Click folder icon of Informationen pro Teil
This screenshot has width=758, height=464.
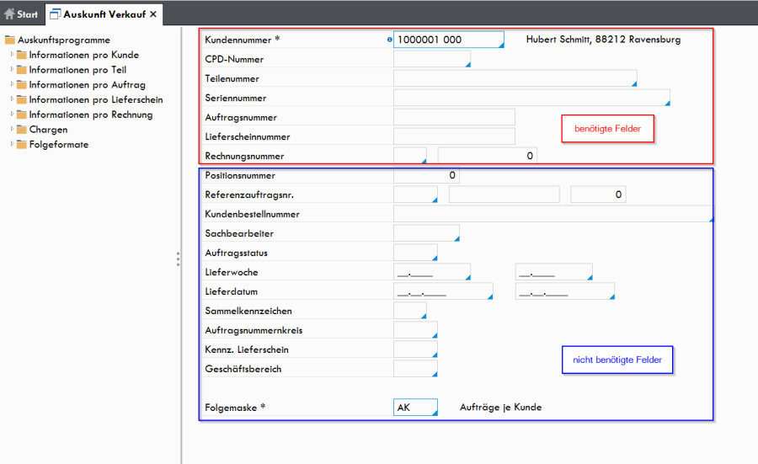(21, 70)
